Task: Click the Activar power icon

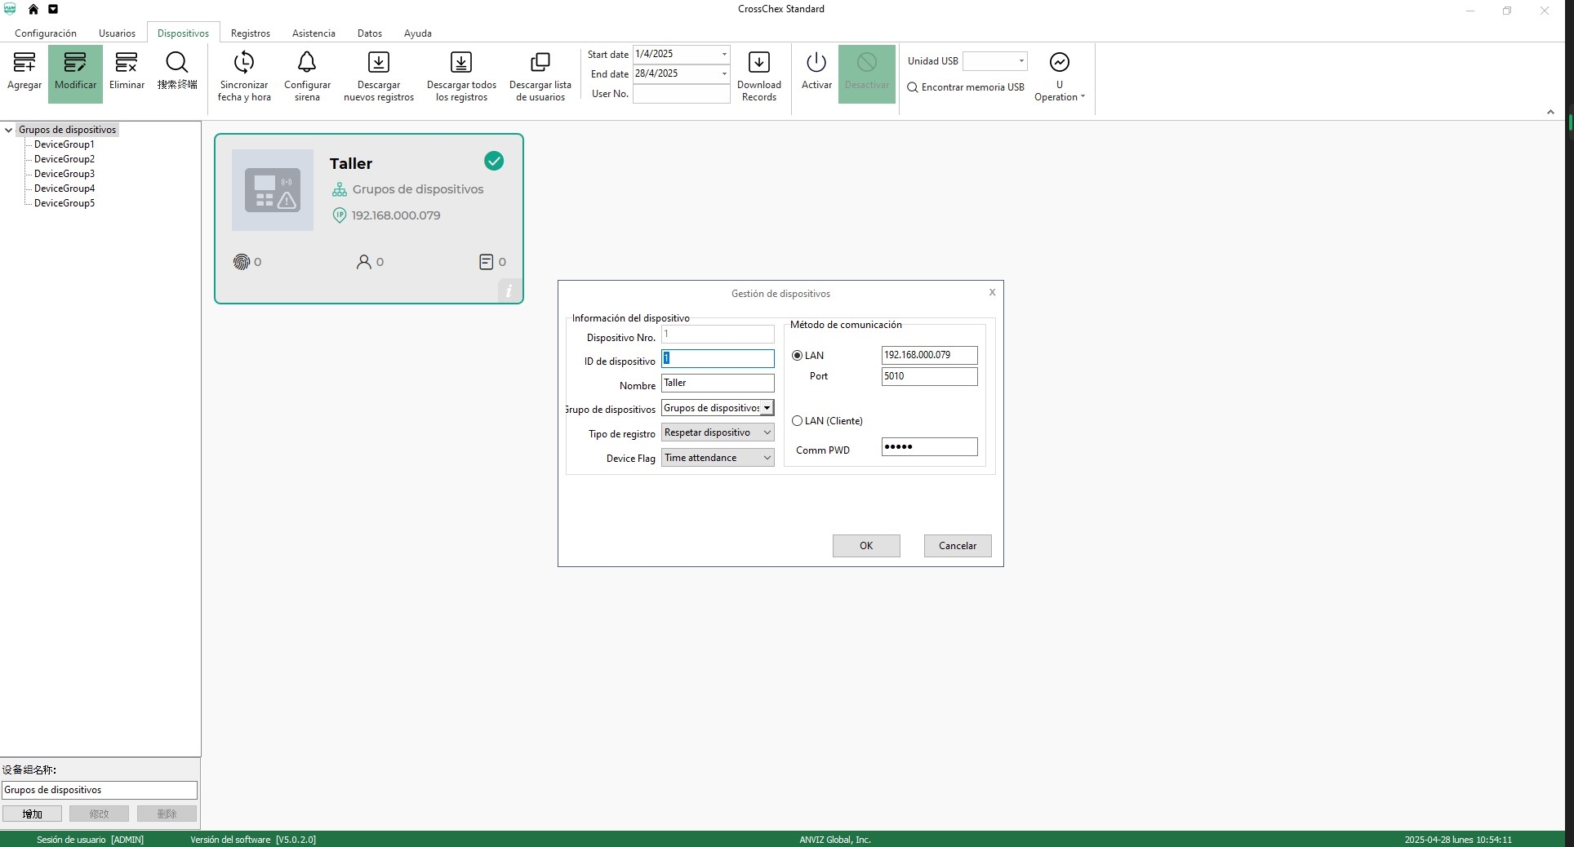Action: click(816, 63)
